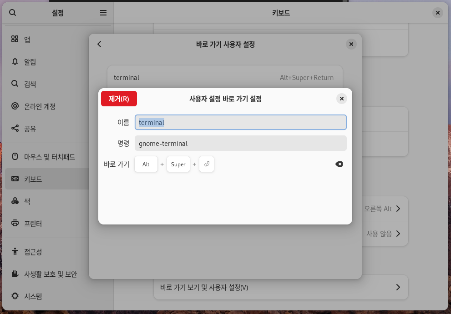Close the 사용자 설정 바로 가기 설정 dialog

(342, 99)
